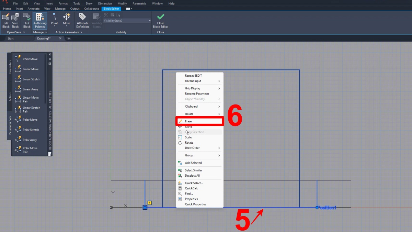Image resolution: width=412 pixels, height=232 pixels.
Task: Expand the Action Parameters panel dropdown
Action: pos(81,32)
